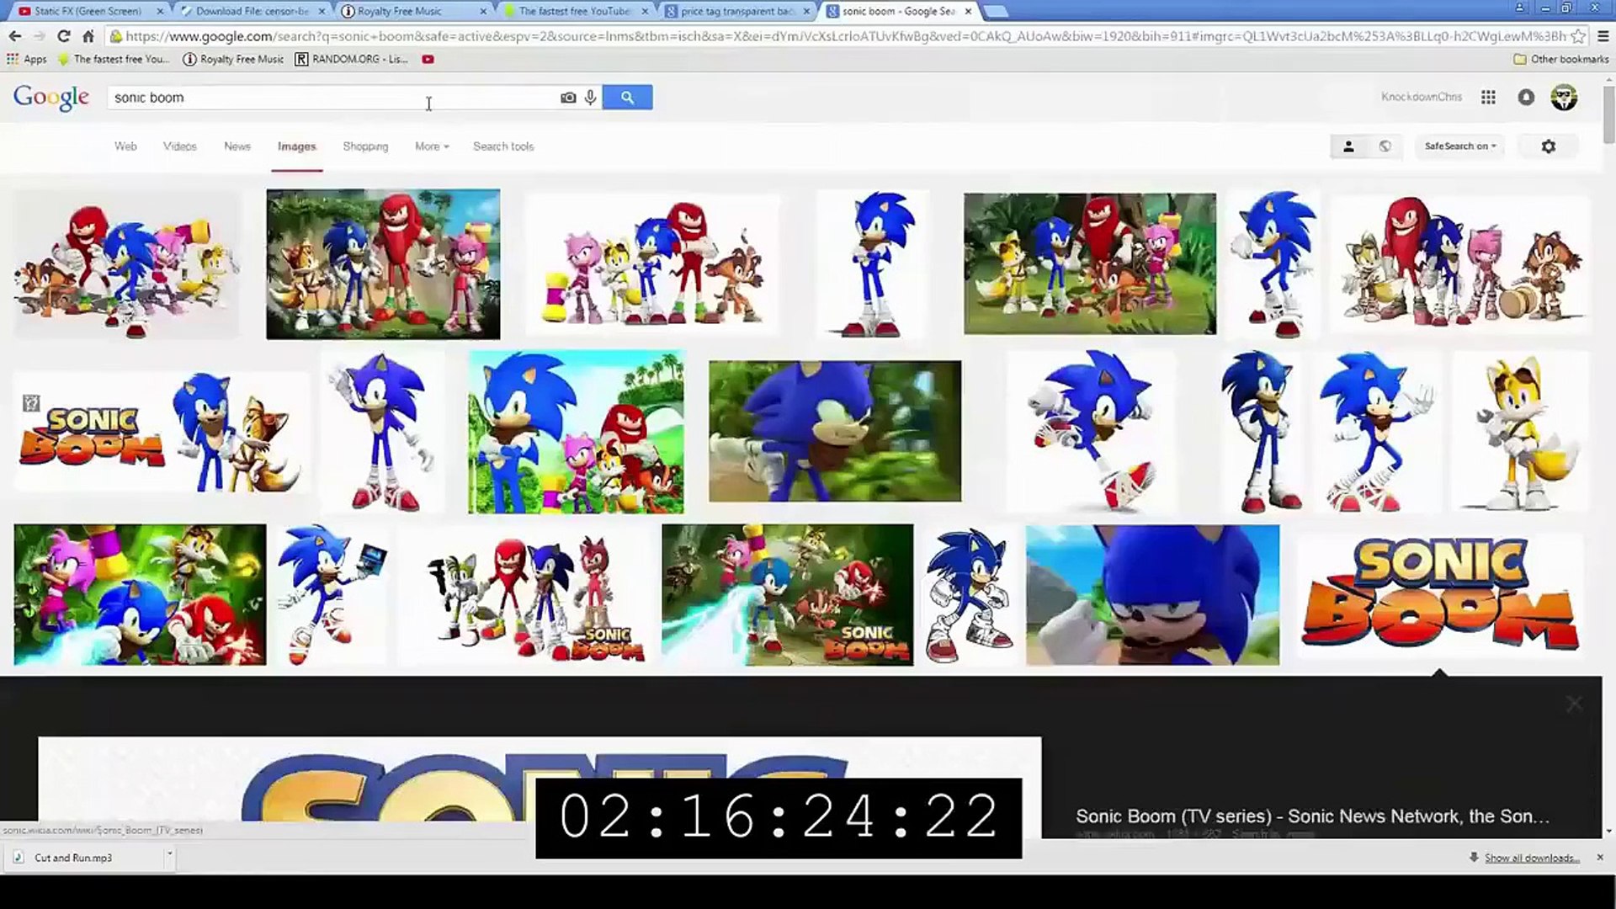The image size is (1616, 909).
Task: Expand the SafeSearch on dropdown
Action: [1460, 146]
